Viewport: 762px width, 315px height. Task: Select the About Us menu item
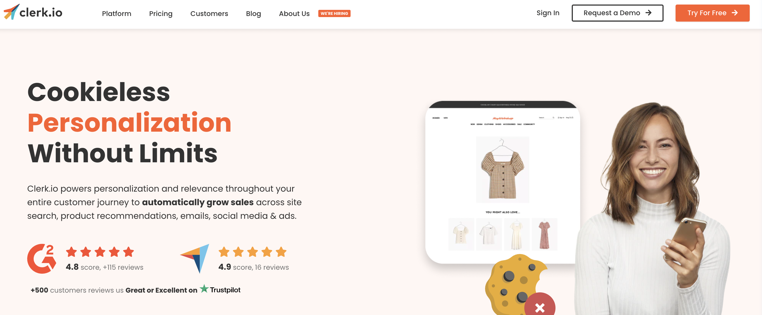coord(294,13)
